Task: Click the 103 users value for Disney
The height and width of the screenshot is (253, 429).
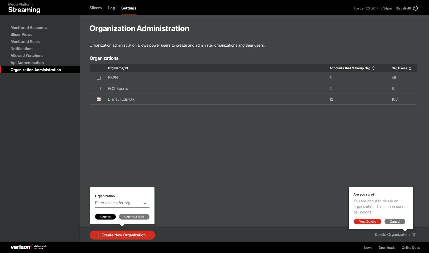Action: click(395, 99)
